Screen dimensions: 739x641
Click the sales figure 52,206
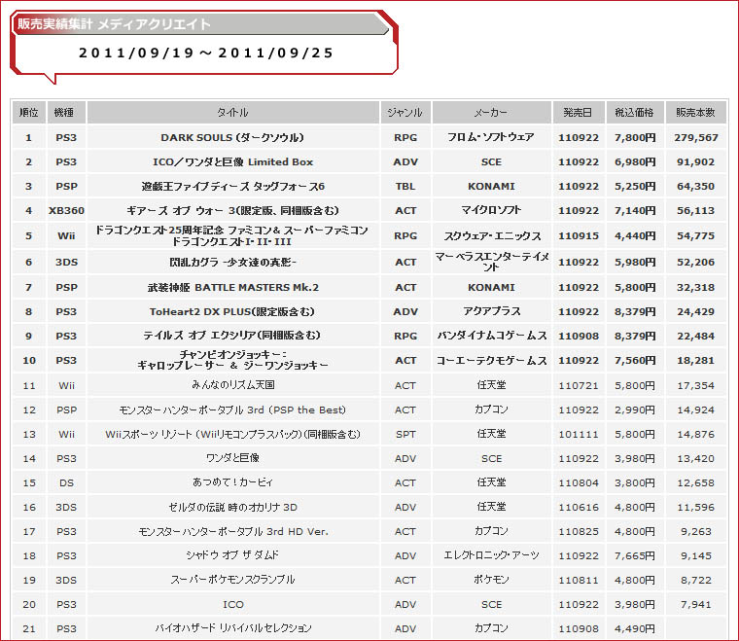click(x=696, y=262)
